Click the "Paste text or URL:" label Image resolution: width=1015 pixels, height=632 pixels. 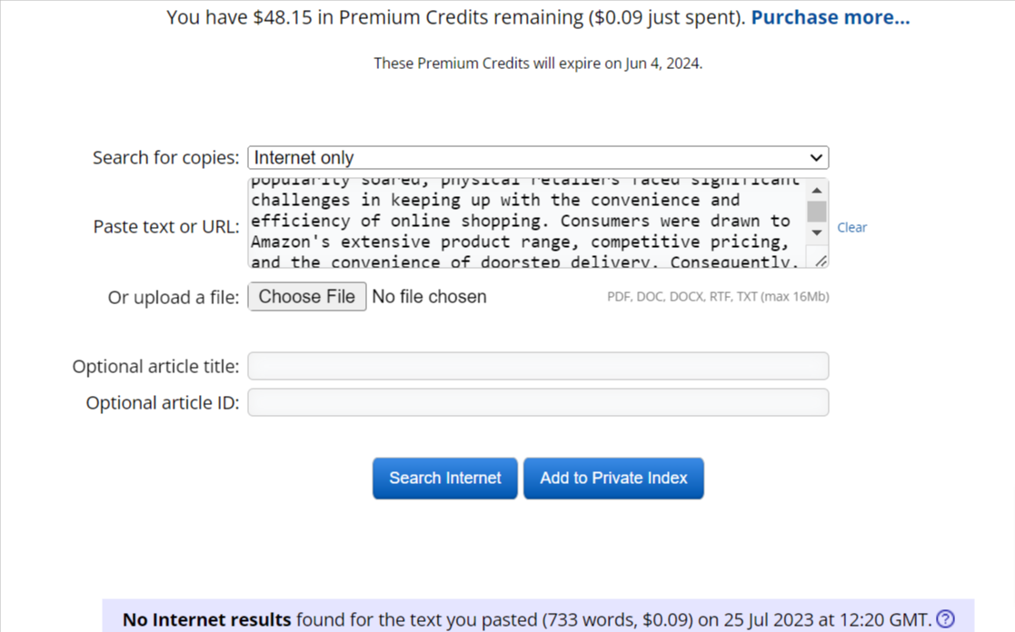pos(166,227)
